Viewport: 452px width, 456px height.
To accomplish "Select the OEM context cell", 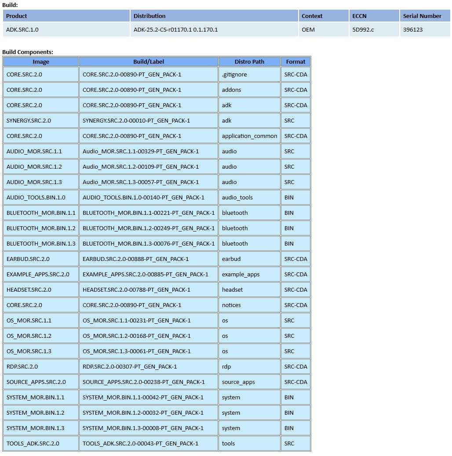I will 308,30.
